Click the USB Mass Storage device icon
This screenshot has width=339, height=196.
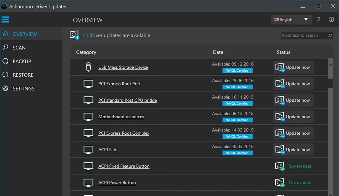pyautogui.click(x=88, y=67)
